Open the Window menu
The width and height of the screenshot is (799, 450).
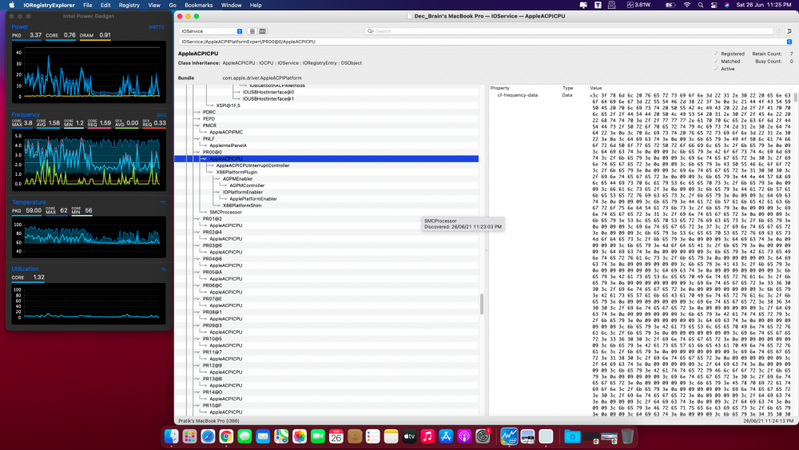coord(232,5)
